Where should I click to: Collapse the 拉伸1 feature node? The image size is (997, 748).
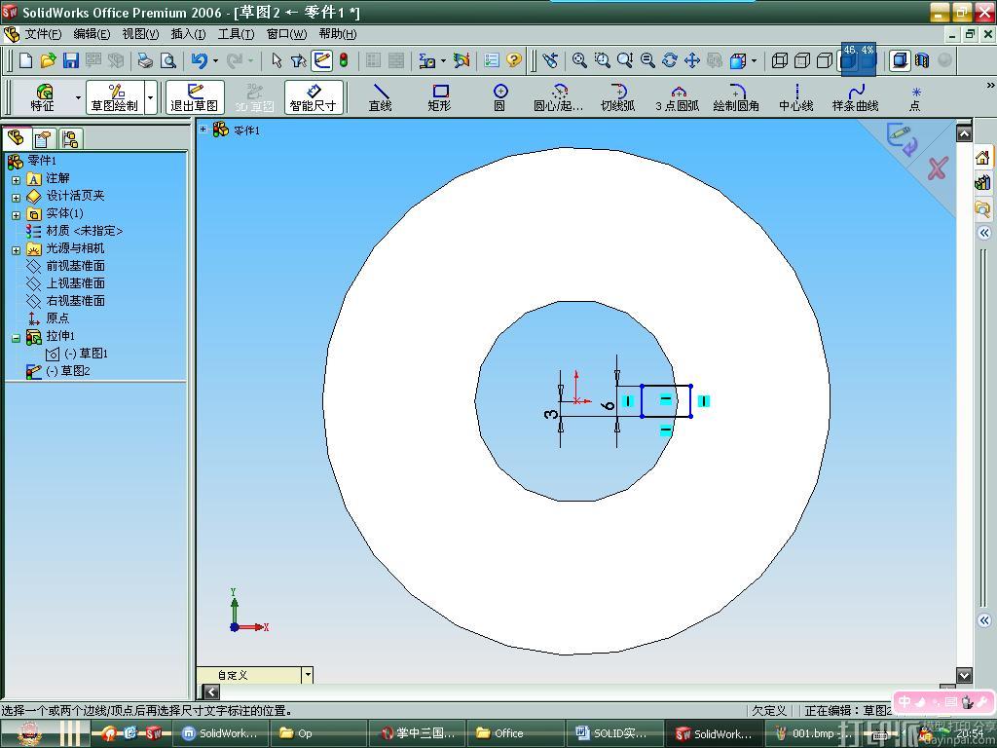pos(16,337)
